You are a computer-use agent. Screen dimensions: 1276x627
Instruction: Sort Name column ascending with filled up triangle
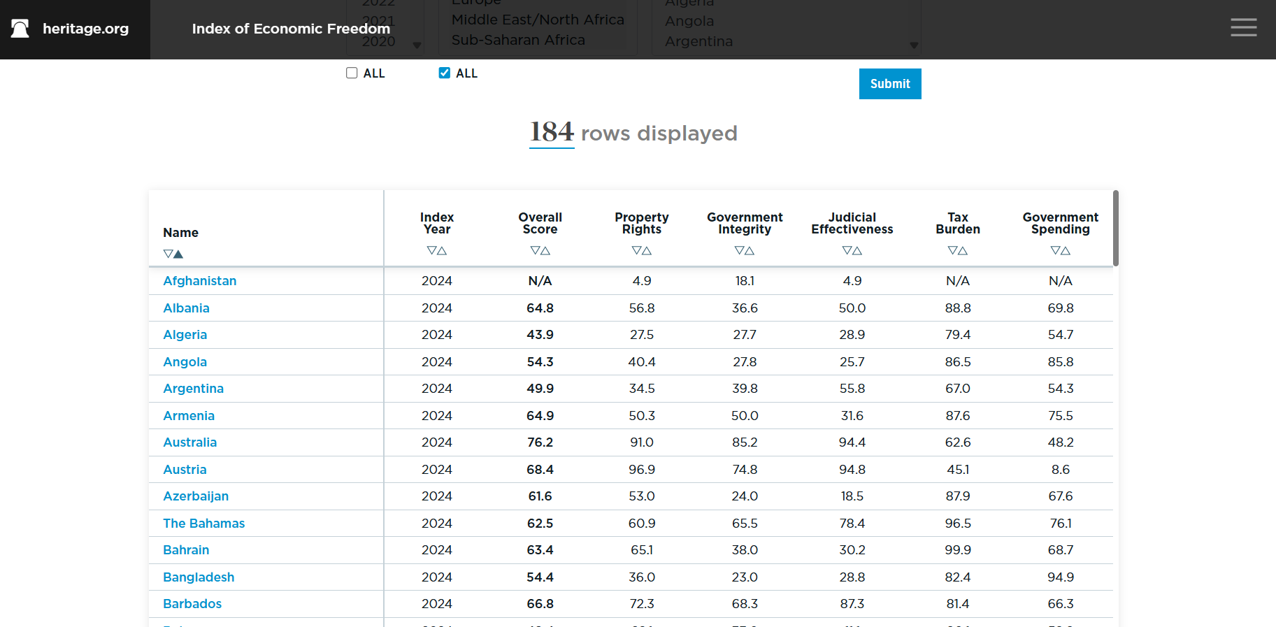[178, 254]
